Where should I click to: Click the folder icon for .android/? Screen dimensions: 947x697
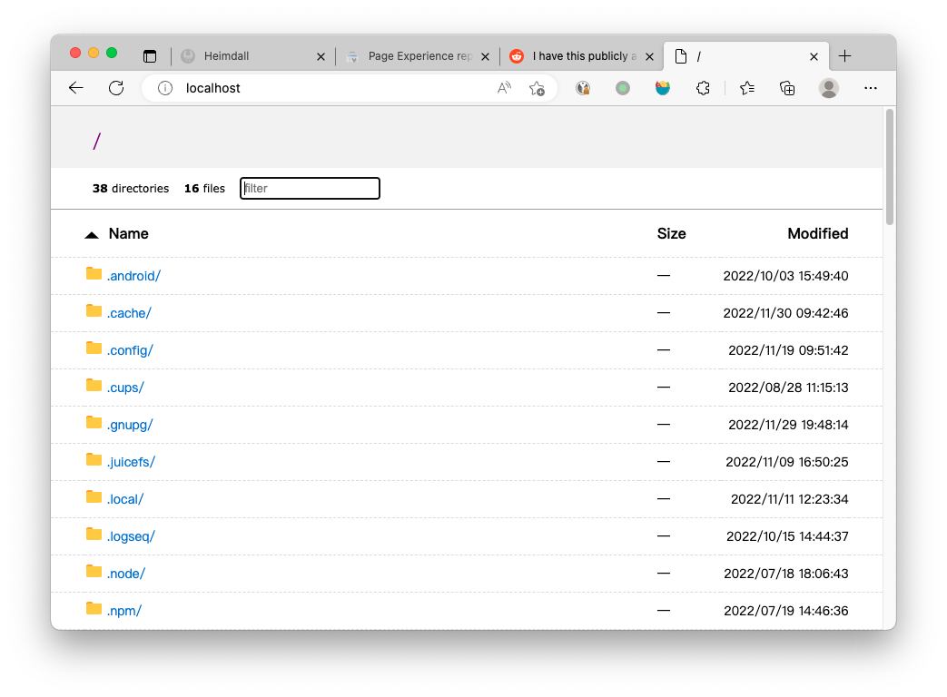94,274
